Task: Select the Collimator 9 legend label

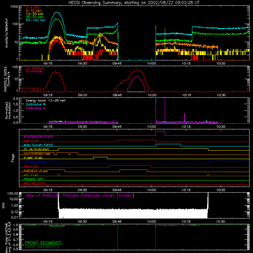Action: [x=35, y=108]
